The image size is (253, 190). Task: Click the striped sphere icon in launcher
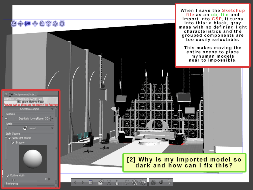[153, 182]
